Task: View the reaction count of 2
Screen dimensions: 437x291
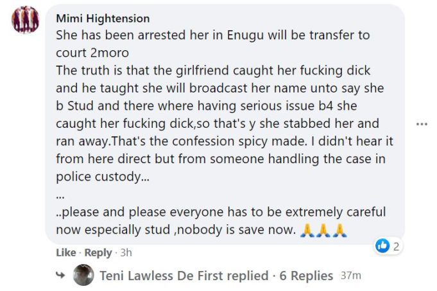Action: click(x=397, y=246)
